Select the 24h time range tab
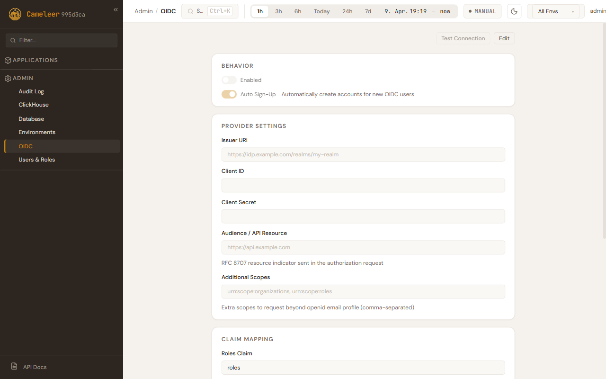Image resolution: width=606 pixels, height=379 pixels. click(347, 11)
